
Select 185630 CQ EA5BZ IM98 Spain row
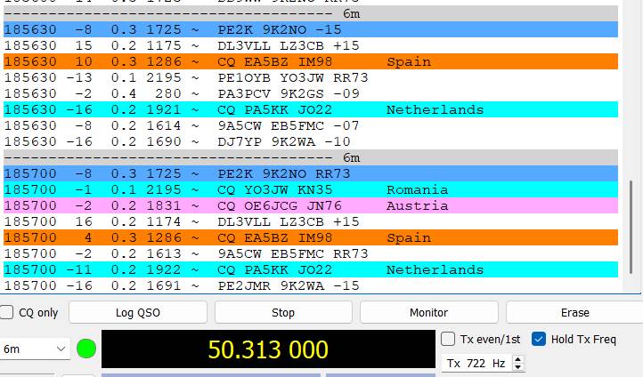311,61
